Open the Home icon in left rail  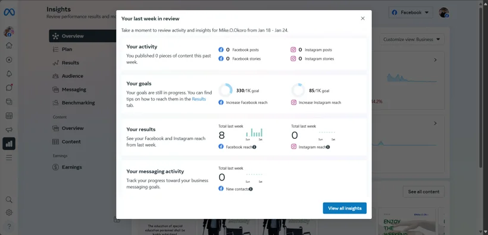click(9, 45)
